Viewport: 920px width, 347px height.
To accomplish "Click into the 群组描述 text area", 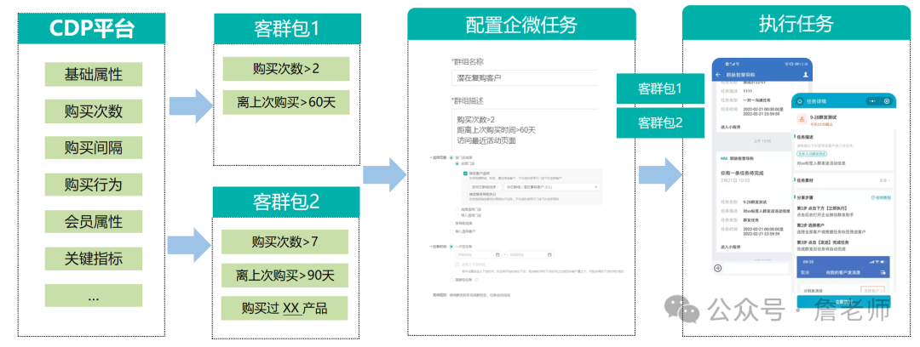I will [x=525, y=129].
